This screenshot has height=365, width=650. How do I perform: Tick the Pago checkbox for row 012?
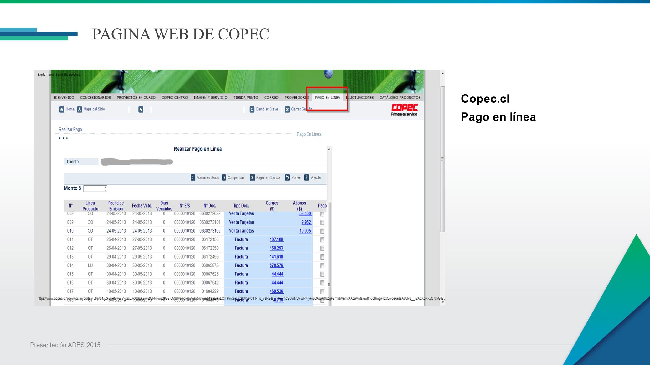point(322,249)
